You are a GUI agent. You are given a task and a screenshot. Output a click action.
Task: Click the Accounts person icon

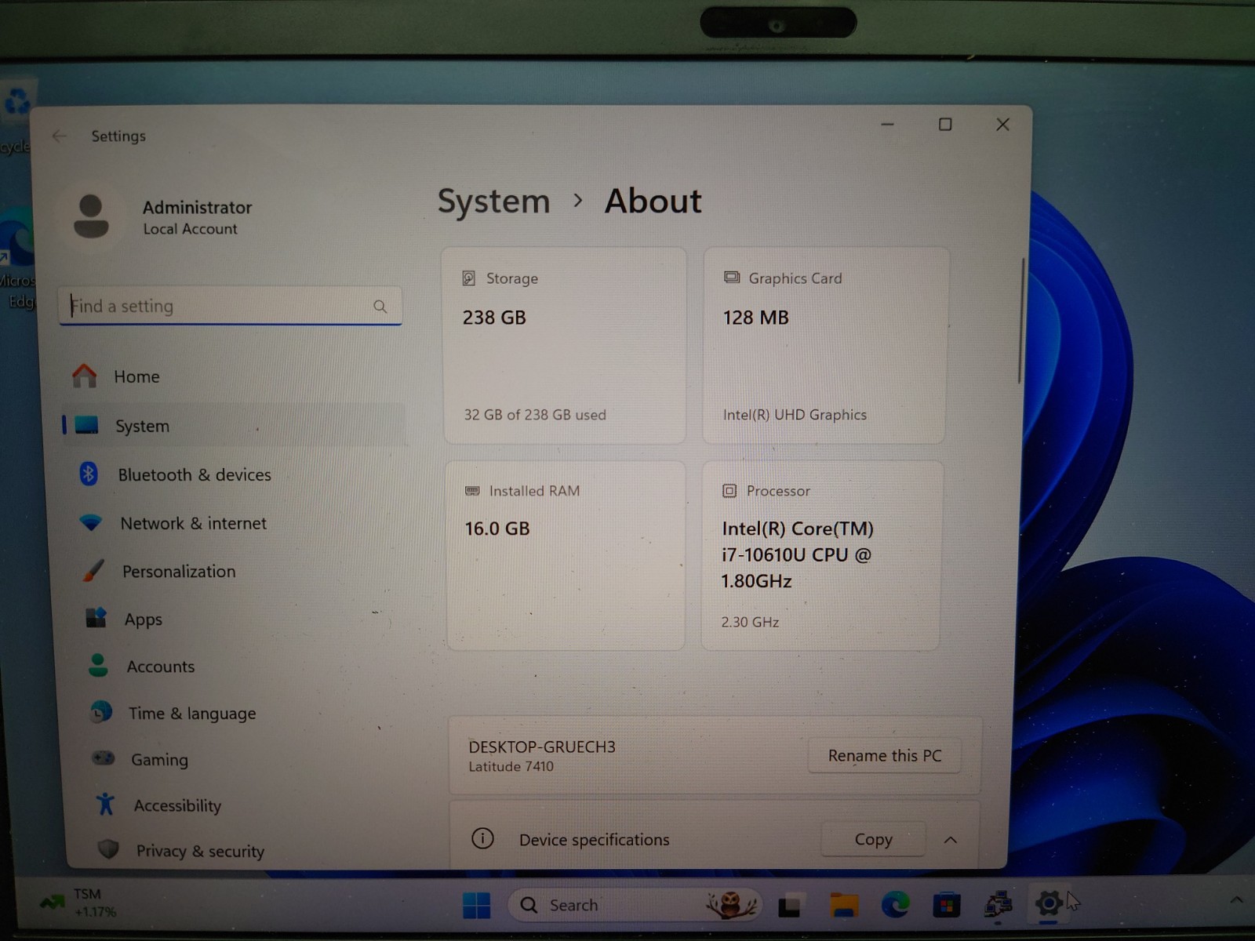98,666
